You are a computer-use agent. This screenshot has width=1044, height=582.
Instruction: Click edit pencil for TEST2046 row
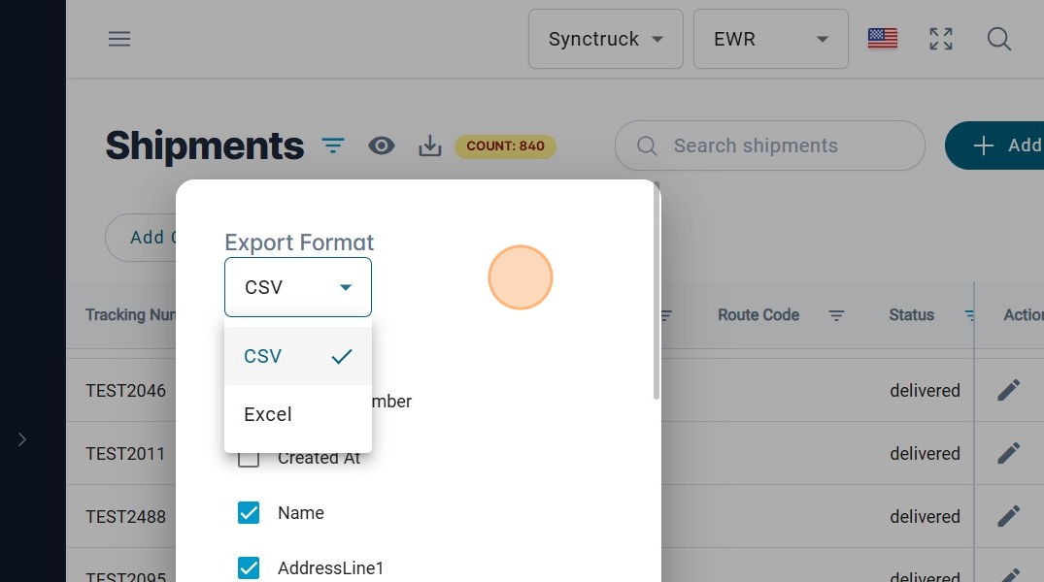coord(1009,391)
